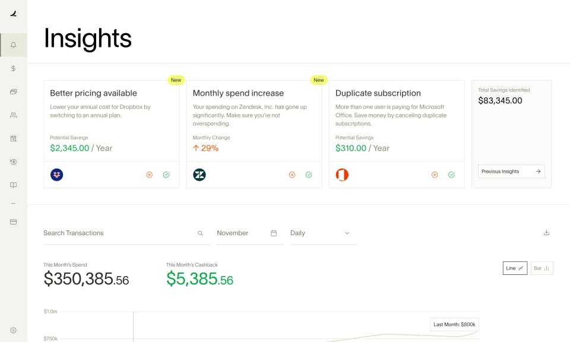570x342 pixels.
Task: Open the history icon in the sidebar
Action: pos(12,161)
